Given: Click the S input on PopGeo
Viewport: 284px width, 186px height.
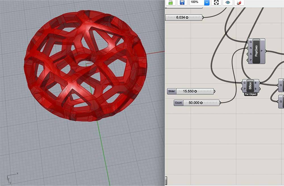Looking at the screenshot, I should coord(250,54).
